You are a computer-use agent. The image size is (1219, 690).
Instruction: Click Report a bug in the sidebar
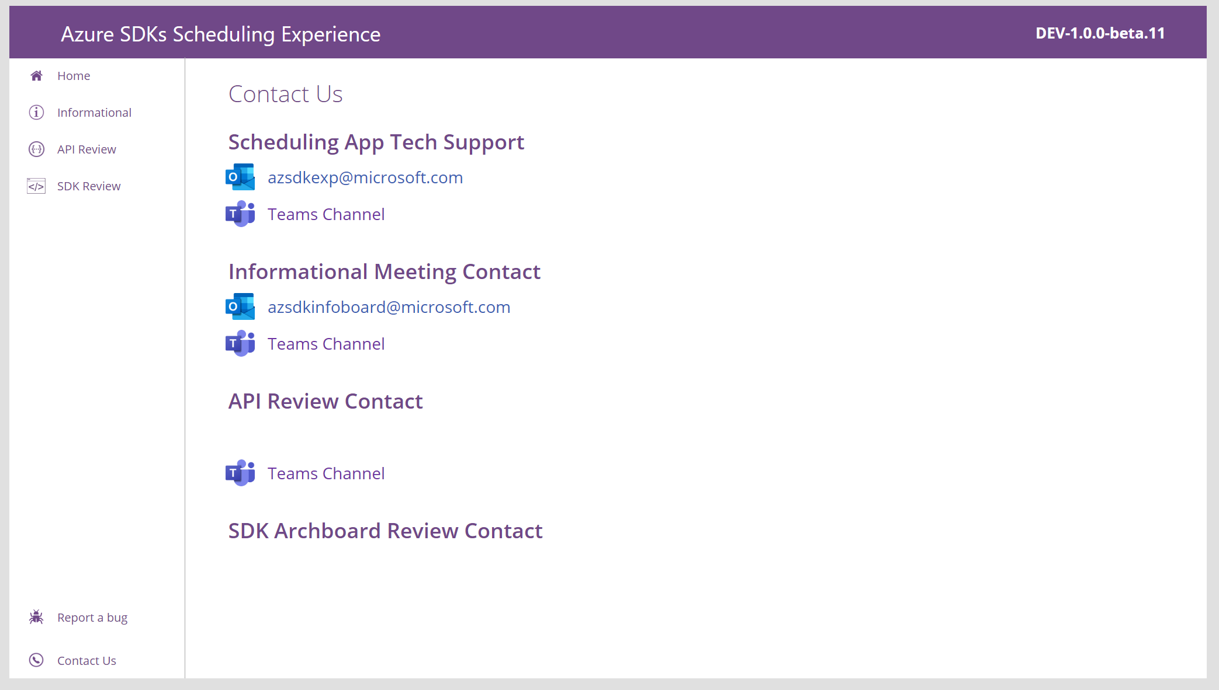click(92, 617)
